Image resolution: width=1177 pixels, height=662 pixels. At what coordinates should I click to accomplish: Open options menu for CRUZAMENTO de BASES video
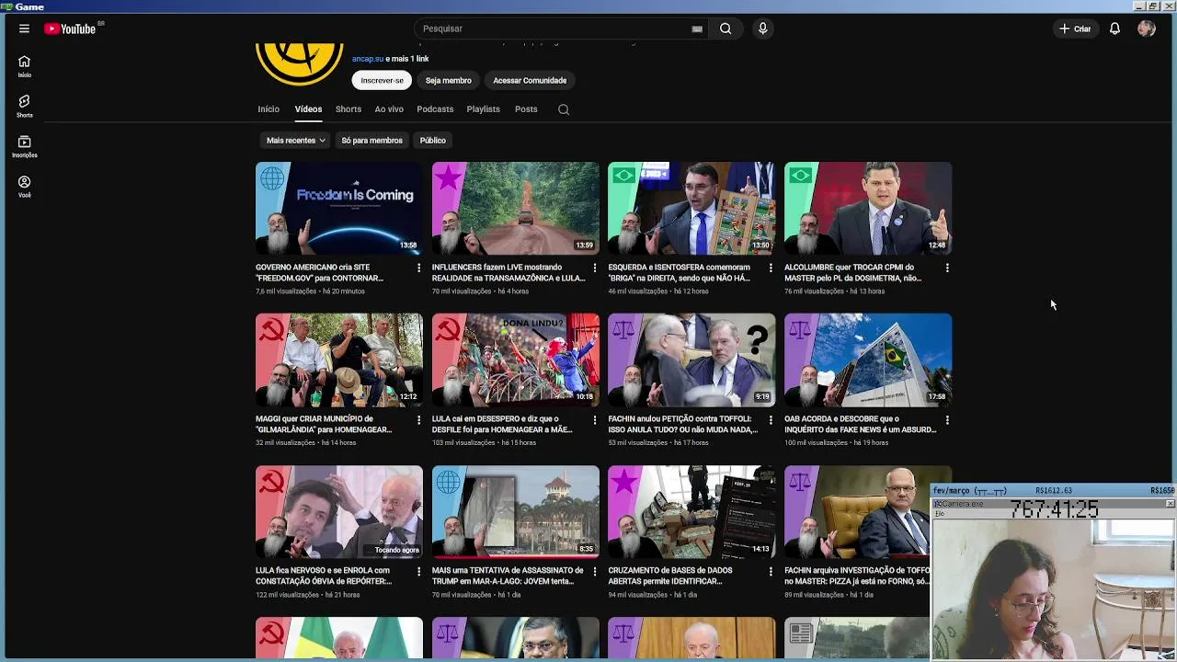pyautogui.click(x=771, y=571)
